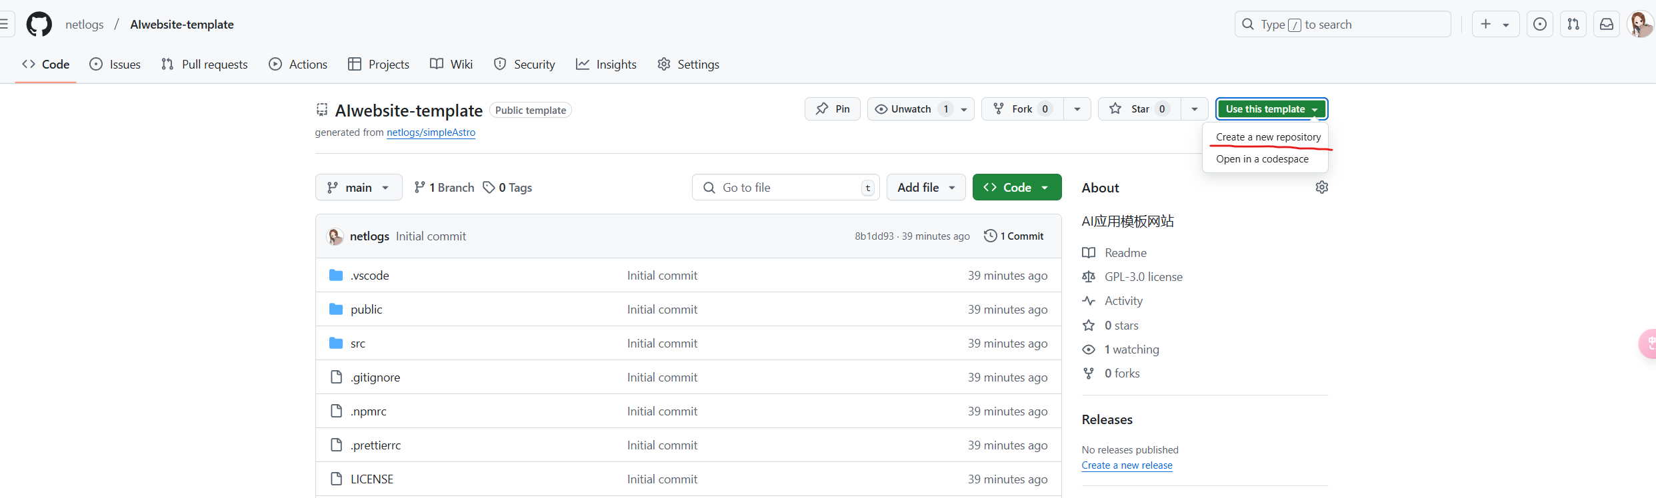This screenshot has height=498, width=1656.
Task: Click the public folder icon
Action: [x=336, y=310]
